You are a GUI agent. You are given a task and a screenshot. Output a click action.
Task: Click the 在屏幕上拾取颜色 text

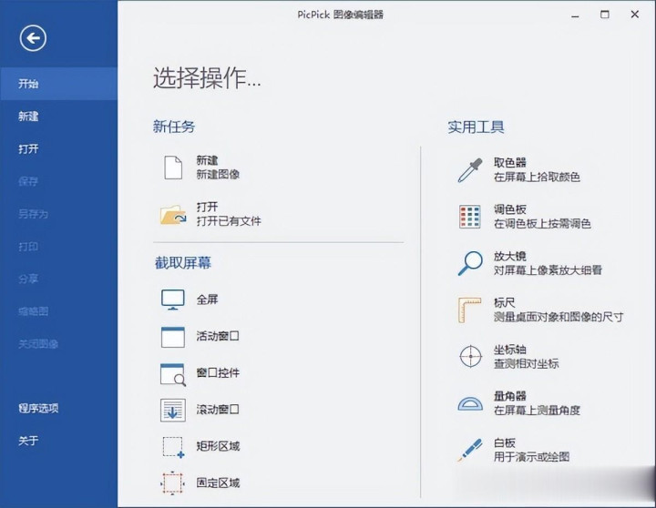[x=537, y=177]
